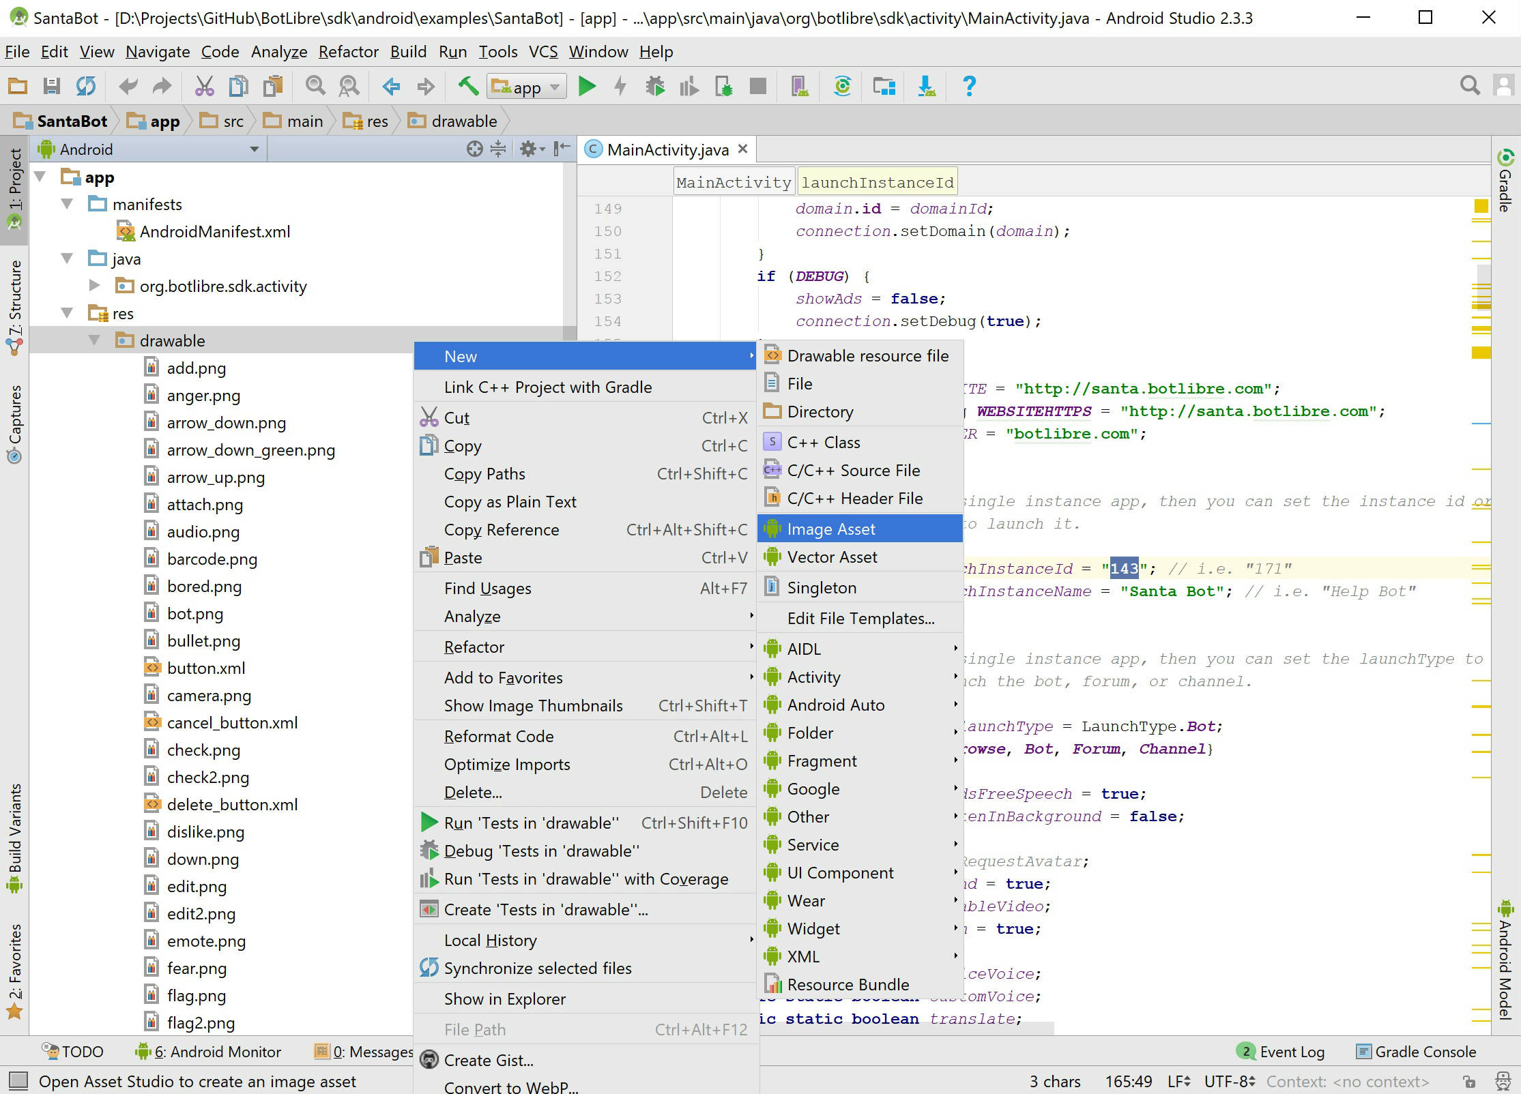Open the TODO tool window

click(73, 1052)
